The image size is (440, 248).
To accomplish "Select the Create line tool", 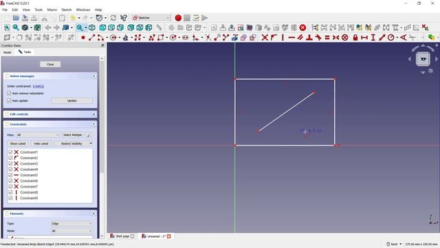I will [x=91, y=37].
